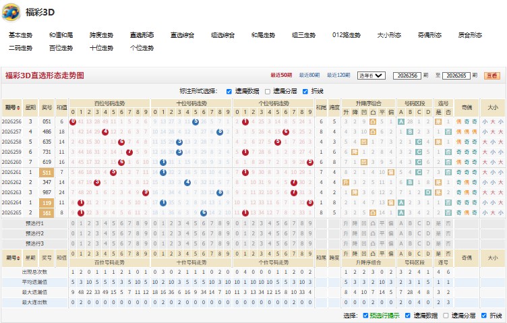507x323 pixels.
Task: Focus the end period field 2026265
Action: [x=456, y=76]
